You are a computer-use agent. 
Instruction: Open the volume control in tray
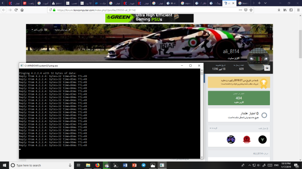259,165
